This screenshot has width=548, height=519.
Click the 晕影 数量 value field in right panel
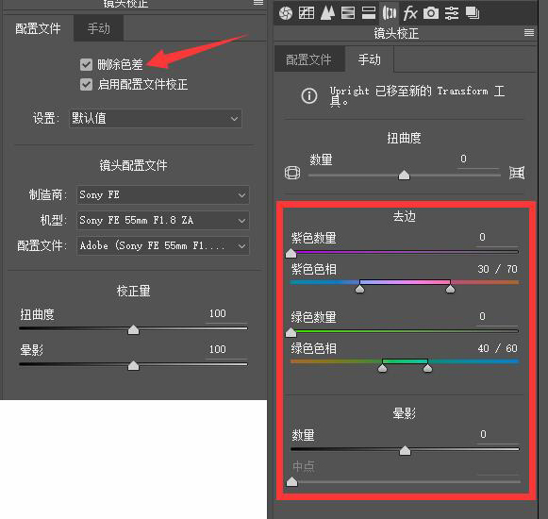498,434
